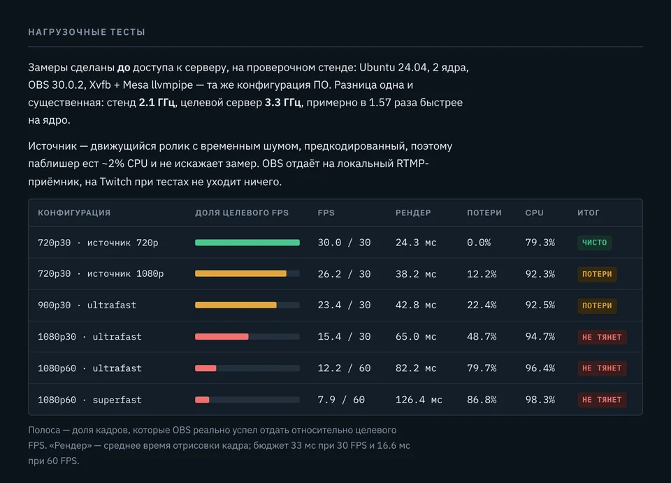Viewport: 671px width, 483px height.
Task: Select the '720p30 · источник 720p' row label
Action: tap(98, 243)
